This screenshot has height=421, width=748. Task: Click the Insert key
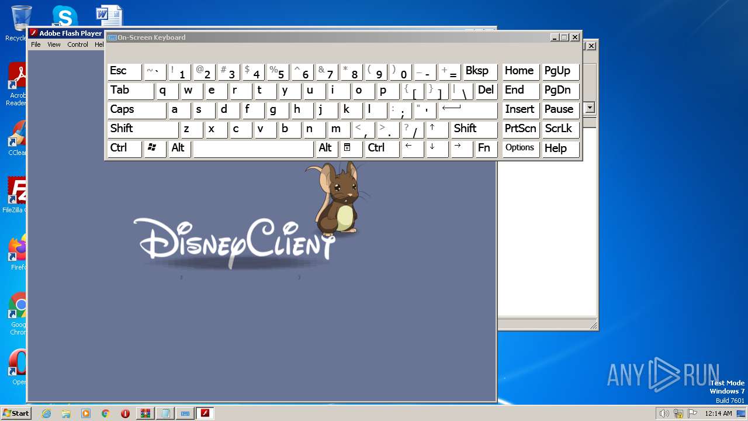point(521,110)
